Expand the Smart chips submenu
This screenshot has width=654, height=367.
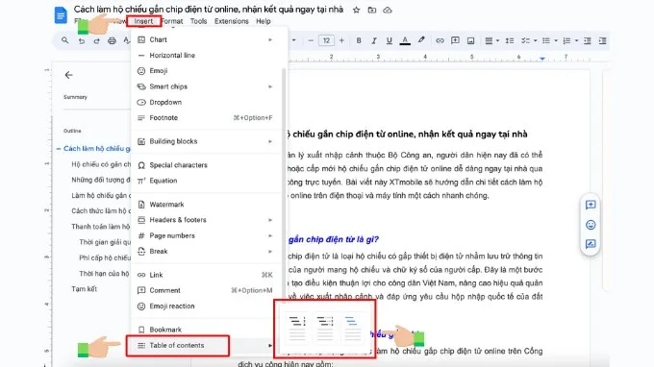click(207, 86)
